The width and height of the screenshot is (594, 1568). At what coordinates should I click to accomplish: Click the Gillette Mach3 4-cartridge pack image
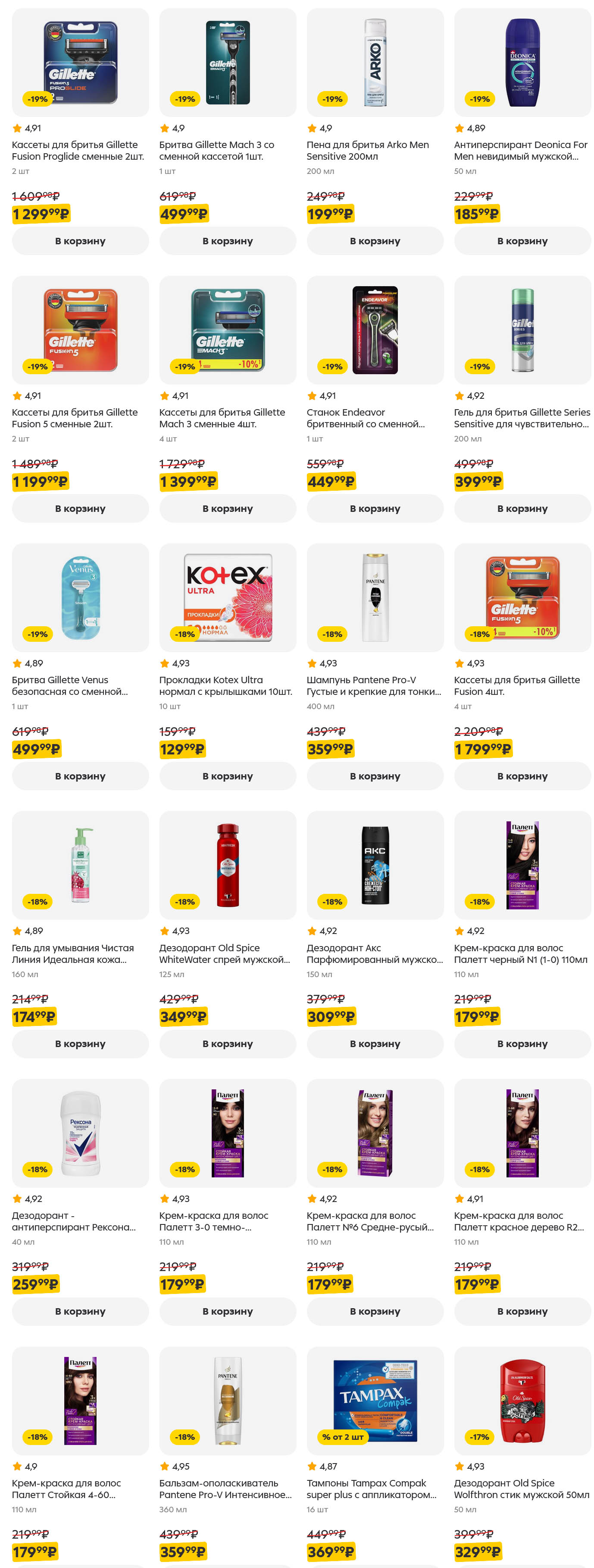tap(228, 330)
